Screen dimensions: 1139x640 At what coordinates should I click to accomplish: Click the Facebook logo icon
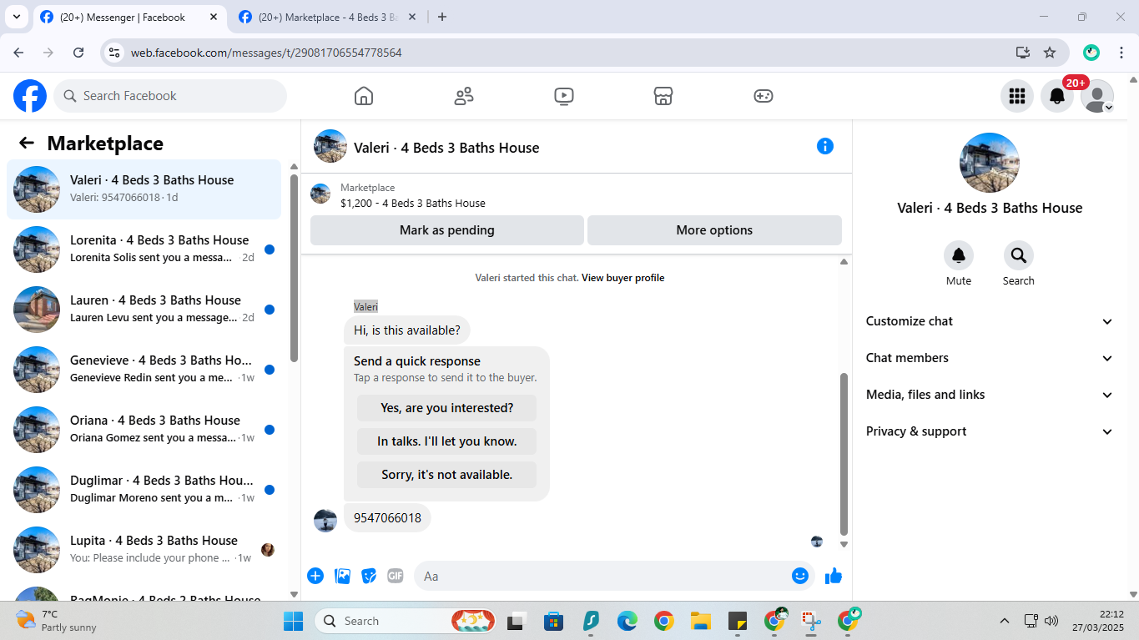30,96
